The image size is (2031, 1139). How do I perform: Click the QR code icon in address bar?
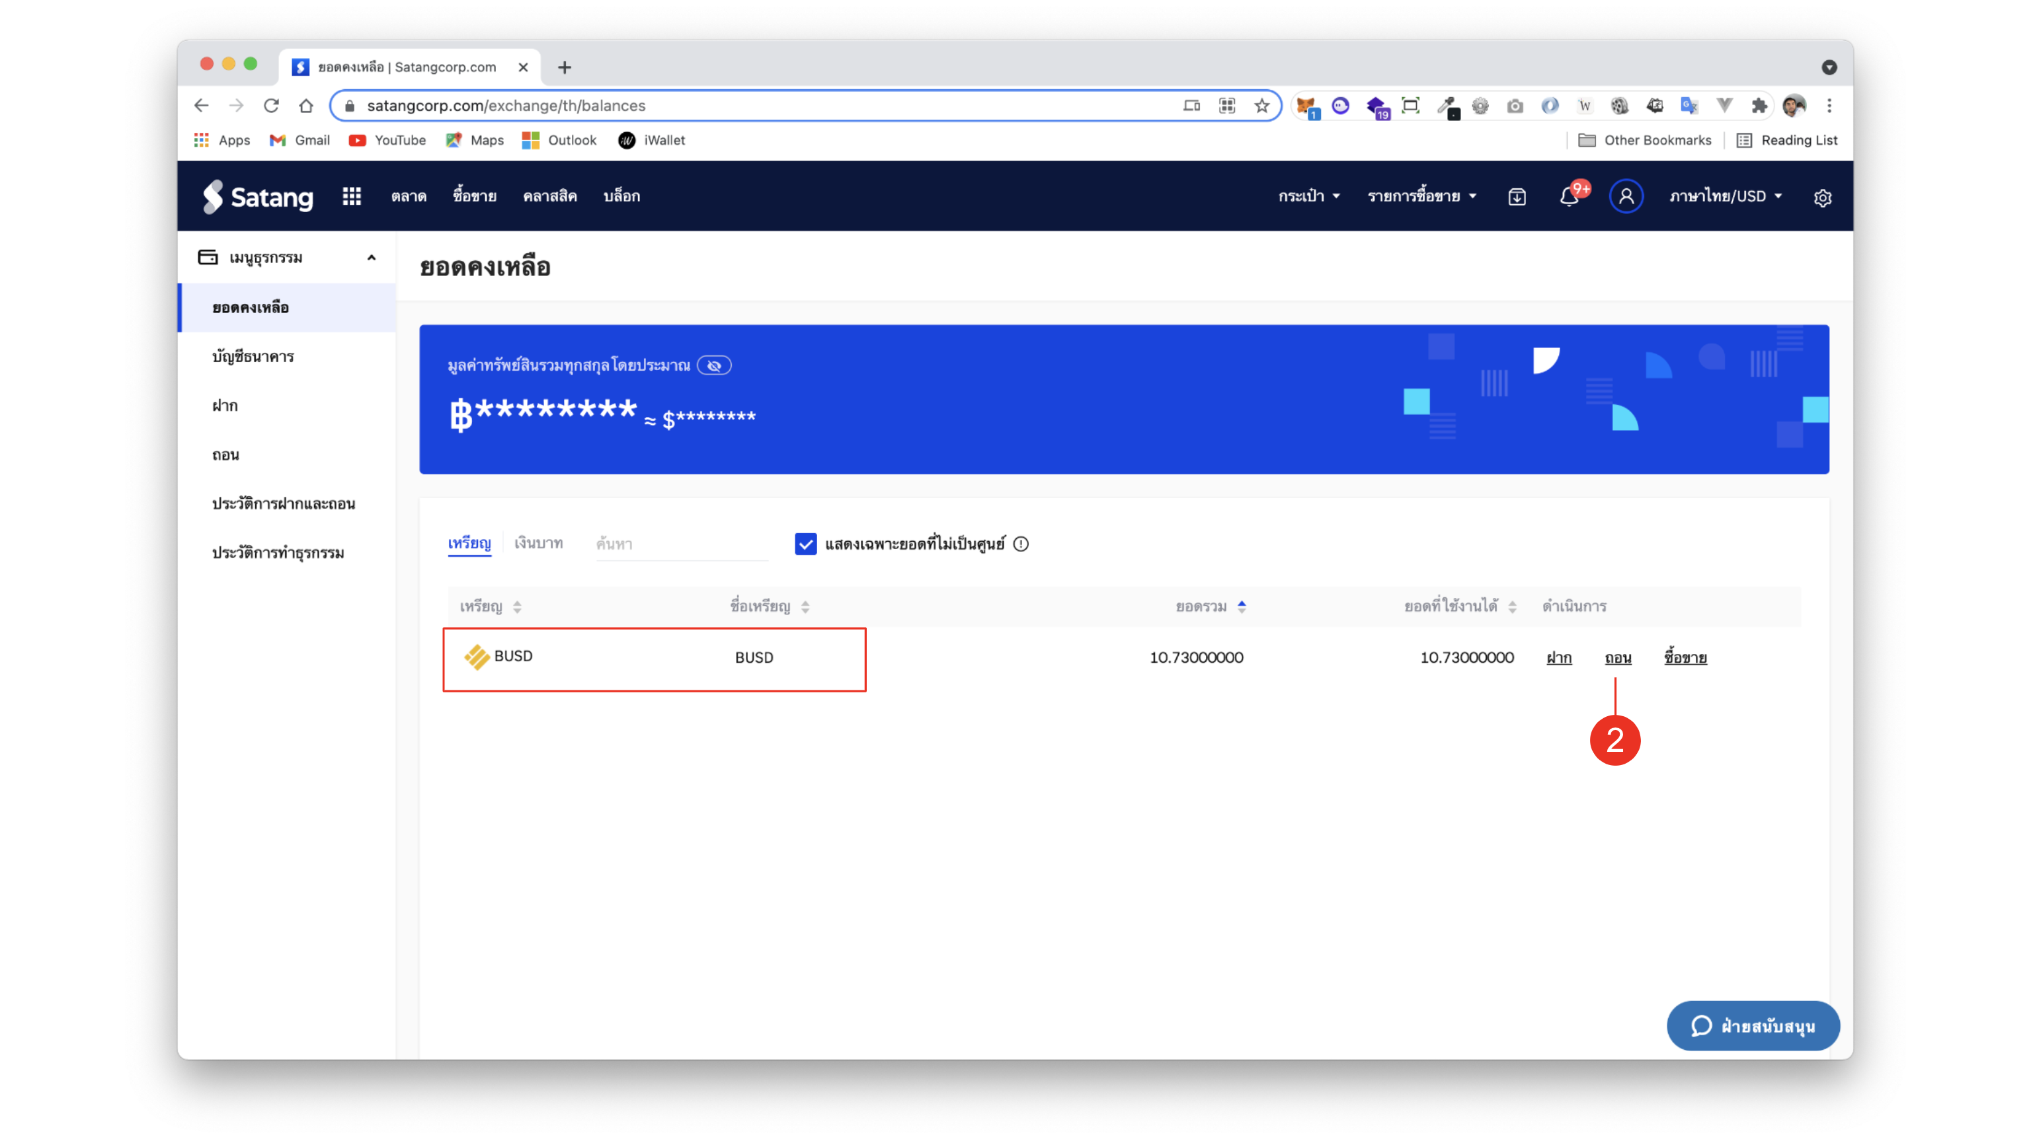(x=1227, y=106)
